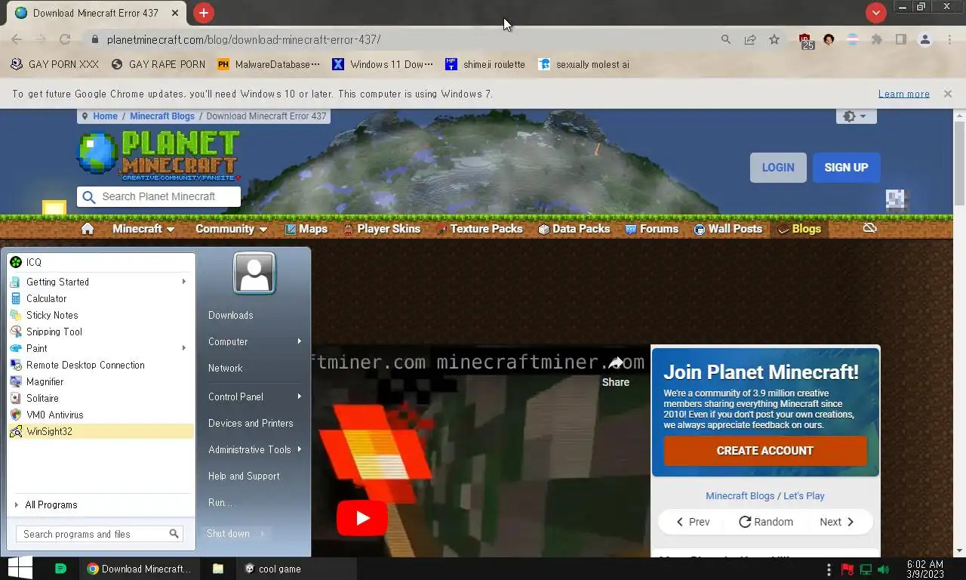Launch ICQ from the Start menu
The width and height of the screenshot is (966, 580).
(x=101, y=262)
